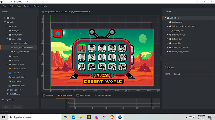Click the sprite_close sprite icon in Outline
The width and height of the screenshot is (215, 120).
pyautogui.click(x=172, y=31)
